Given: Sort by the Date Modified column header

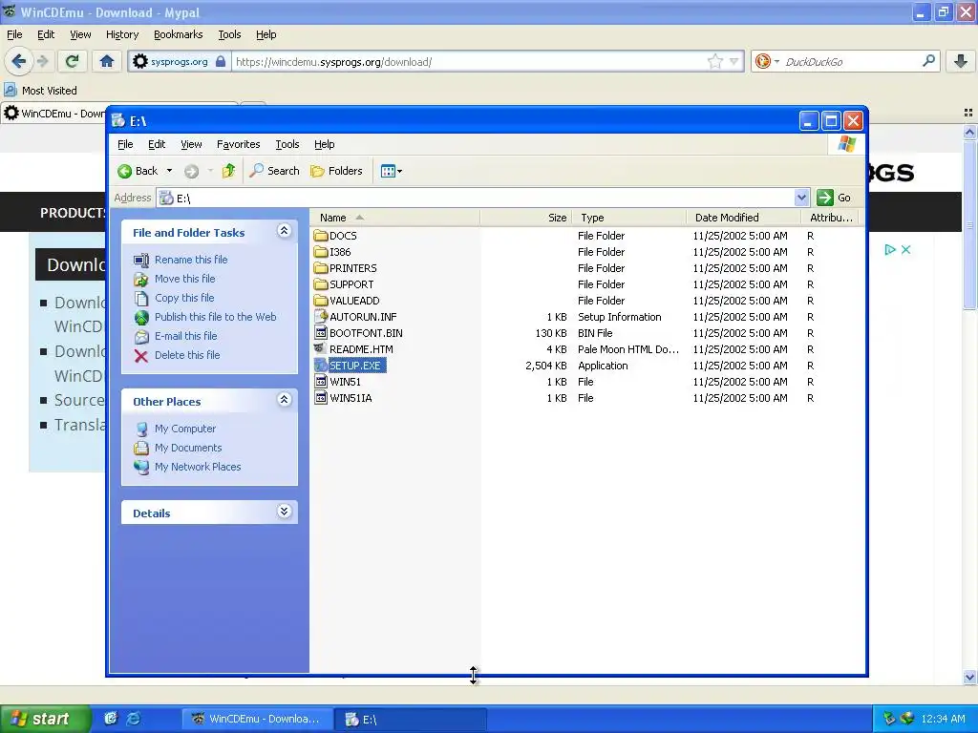Looking at the screenshot, I should (x=743, y=218).
